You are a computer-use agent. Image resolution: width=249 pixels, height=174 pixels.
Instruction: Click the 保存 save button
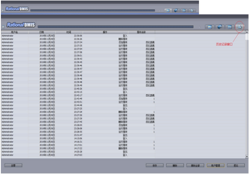point(155,165)
